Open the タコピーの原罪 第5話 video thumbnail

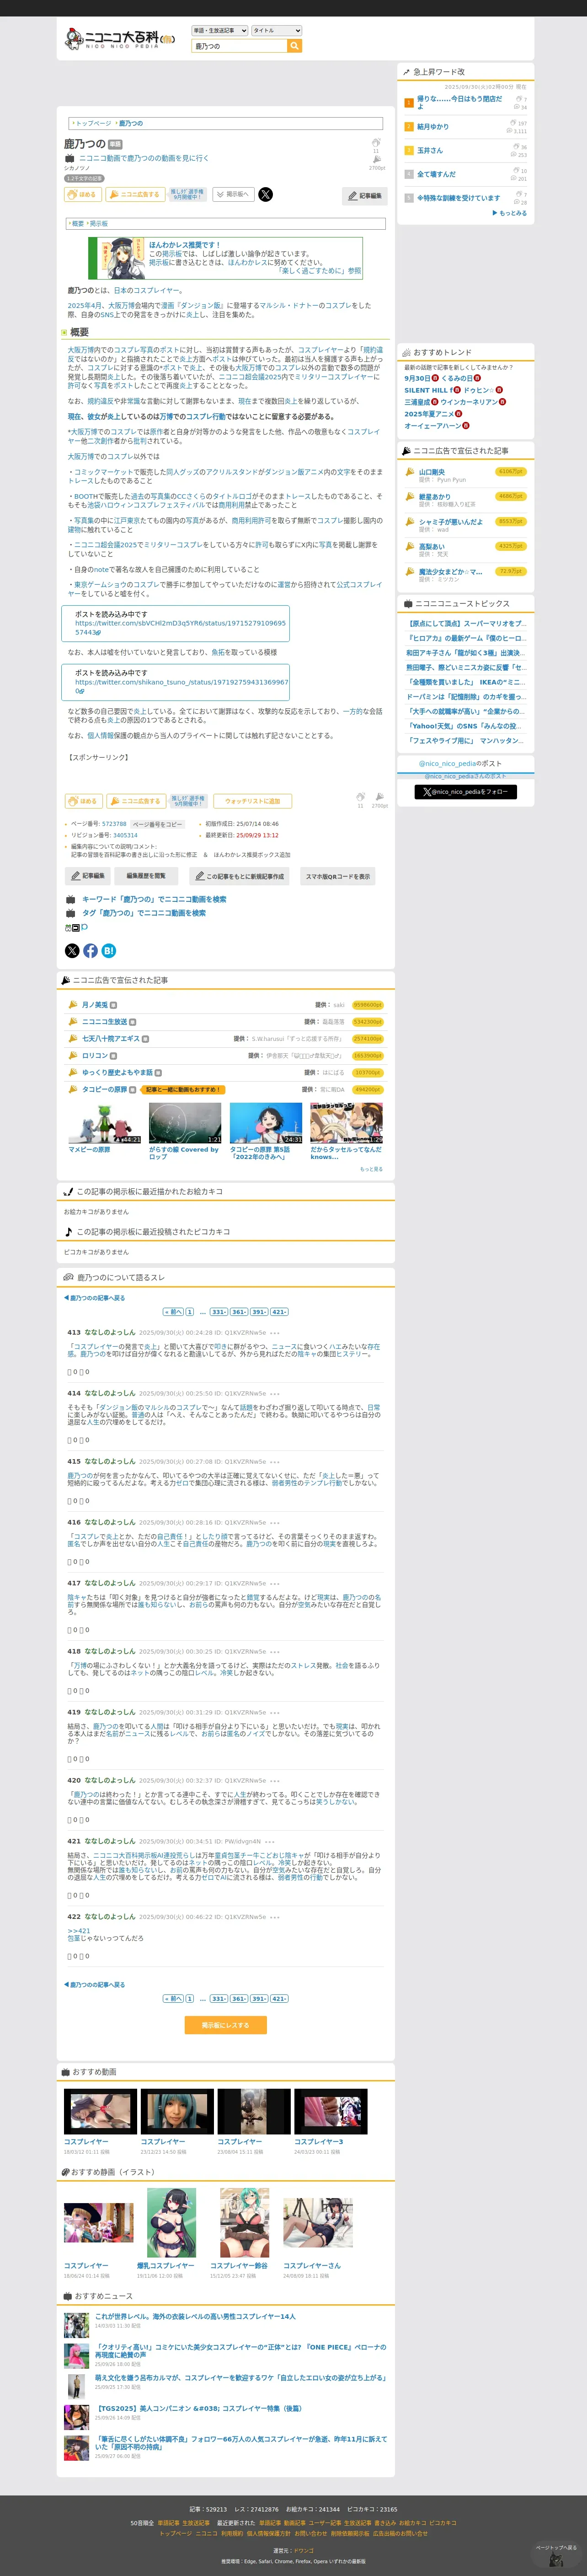266,1123
